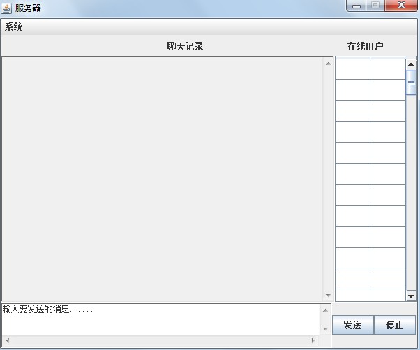Click online users list scroll-up arrow
Screen dimensions: 420x350
tap(411, 64)
